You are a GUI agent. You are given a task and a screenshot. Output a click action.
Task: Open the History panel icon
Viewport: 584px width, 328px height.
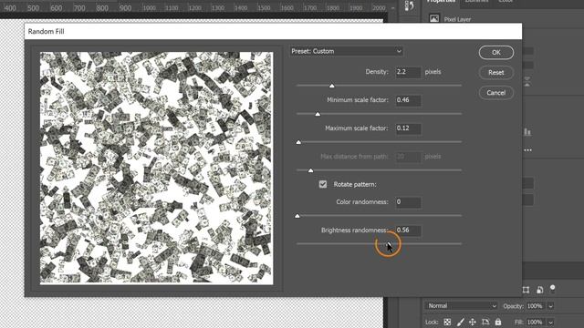coord(410,5)
